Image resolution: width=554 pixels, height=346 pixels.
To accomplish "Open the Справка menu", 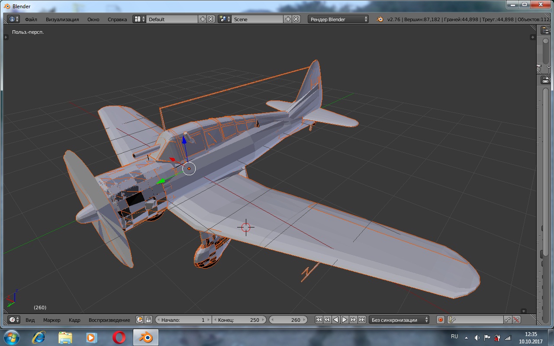I will pyautogui.click(x=117, y=19).
